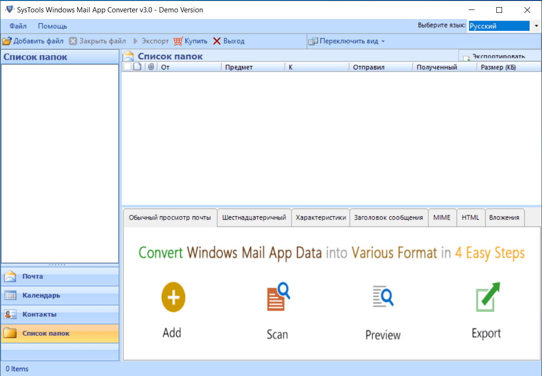Click the document type column icon
The height and width of the screenshot is (376, 542).
click(x=137, y=67)
